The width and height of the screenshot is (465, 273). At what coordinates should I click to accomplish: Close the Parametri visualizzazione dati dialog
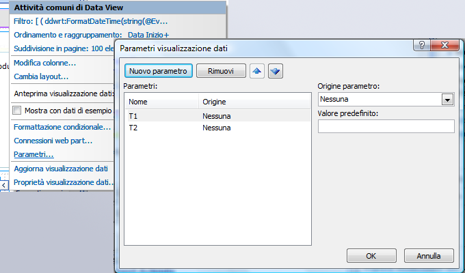coord(444,45)
